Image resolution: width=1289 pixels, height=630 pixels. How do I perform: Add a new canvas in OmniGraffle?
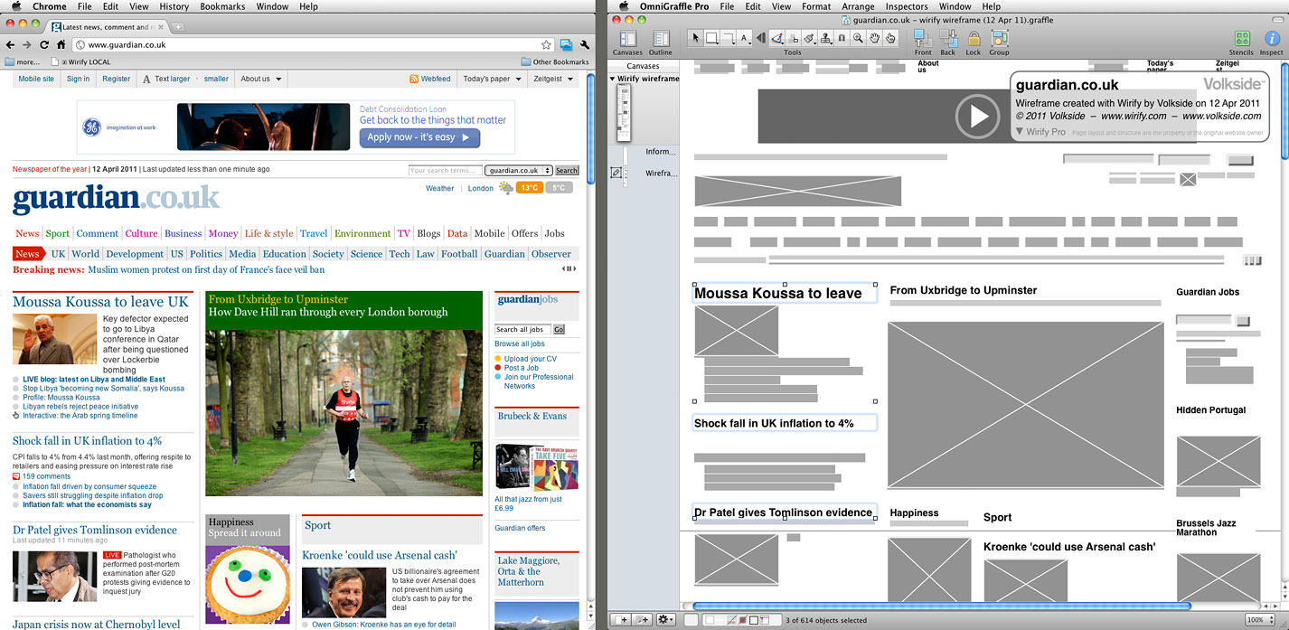click(x=623, y=619)
